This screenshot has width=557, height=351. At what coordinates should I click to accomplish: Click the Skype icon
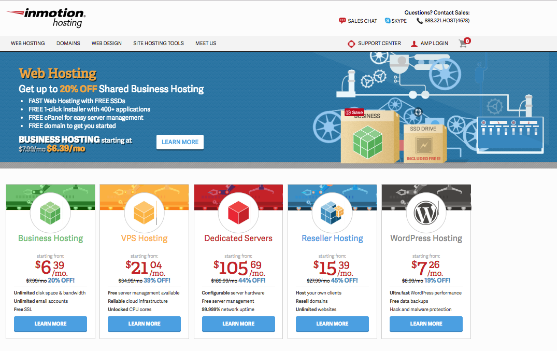click(388, 21)
